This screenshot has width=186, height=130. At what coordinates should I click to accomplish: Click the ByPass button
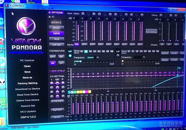pos(57,110)
